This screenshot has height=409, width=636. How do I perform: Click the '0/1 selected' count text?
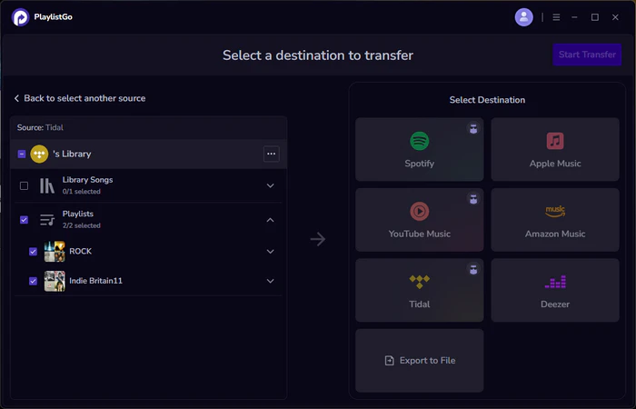pyautogui.click(x=81, y=192)
